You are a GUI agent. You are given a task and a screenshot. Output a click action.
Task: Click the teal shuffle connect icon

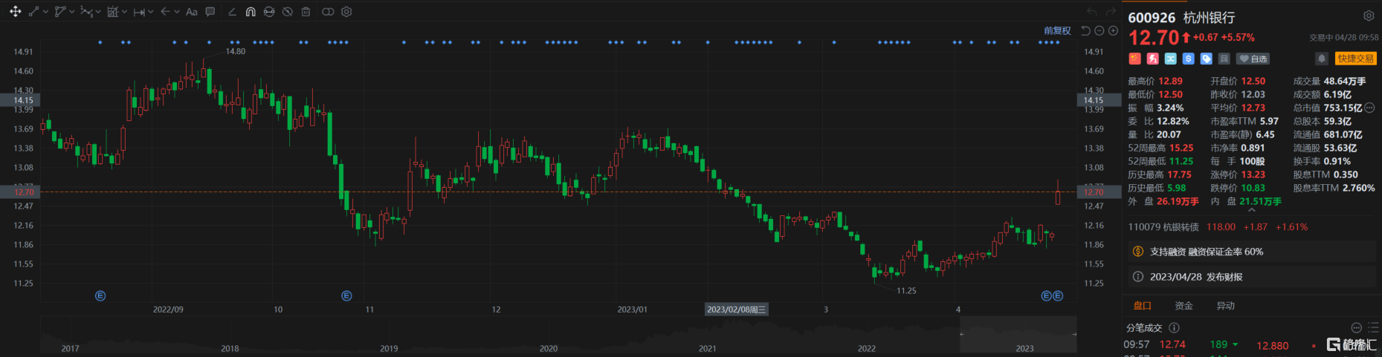click(x=1170, y=59)
